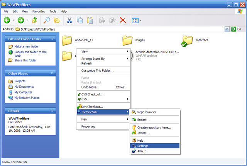The width and height of the screenshot is (247, 166).
Task: Collapse File and Folder Tasks panel
Action: [52, 39]
